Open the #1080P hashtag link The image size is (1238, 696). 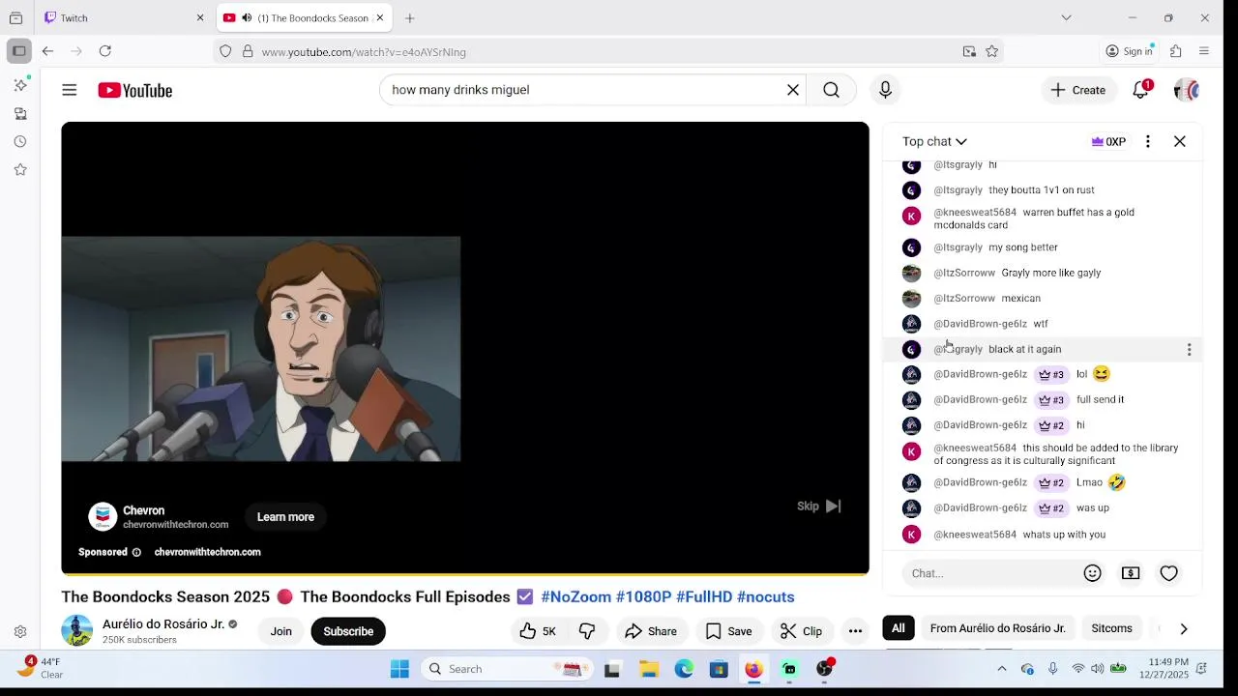point(643,597)
